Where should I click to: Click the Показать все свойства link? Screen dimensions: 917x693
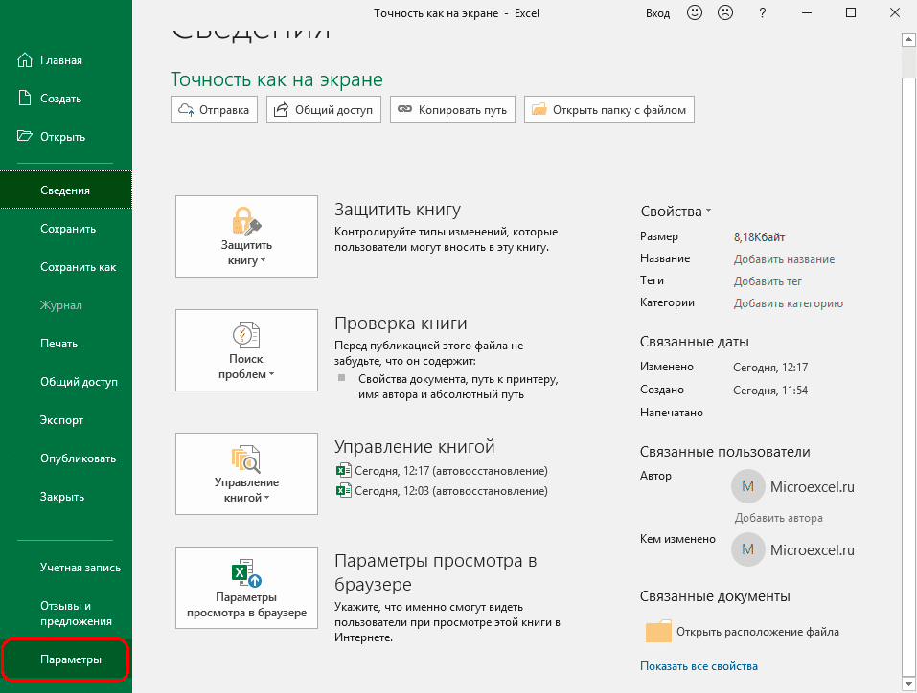700,664
